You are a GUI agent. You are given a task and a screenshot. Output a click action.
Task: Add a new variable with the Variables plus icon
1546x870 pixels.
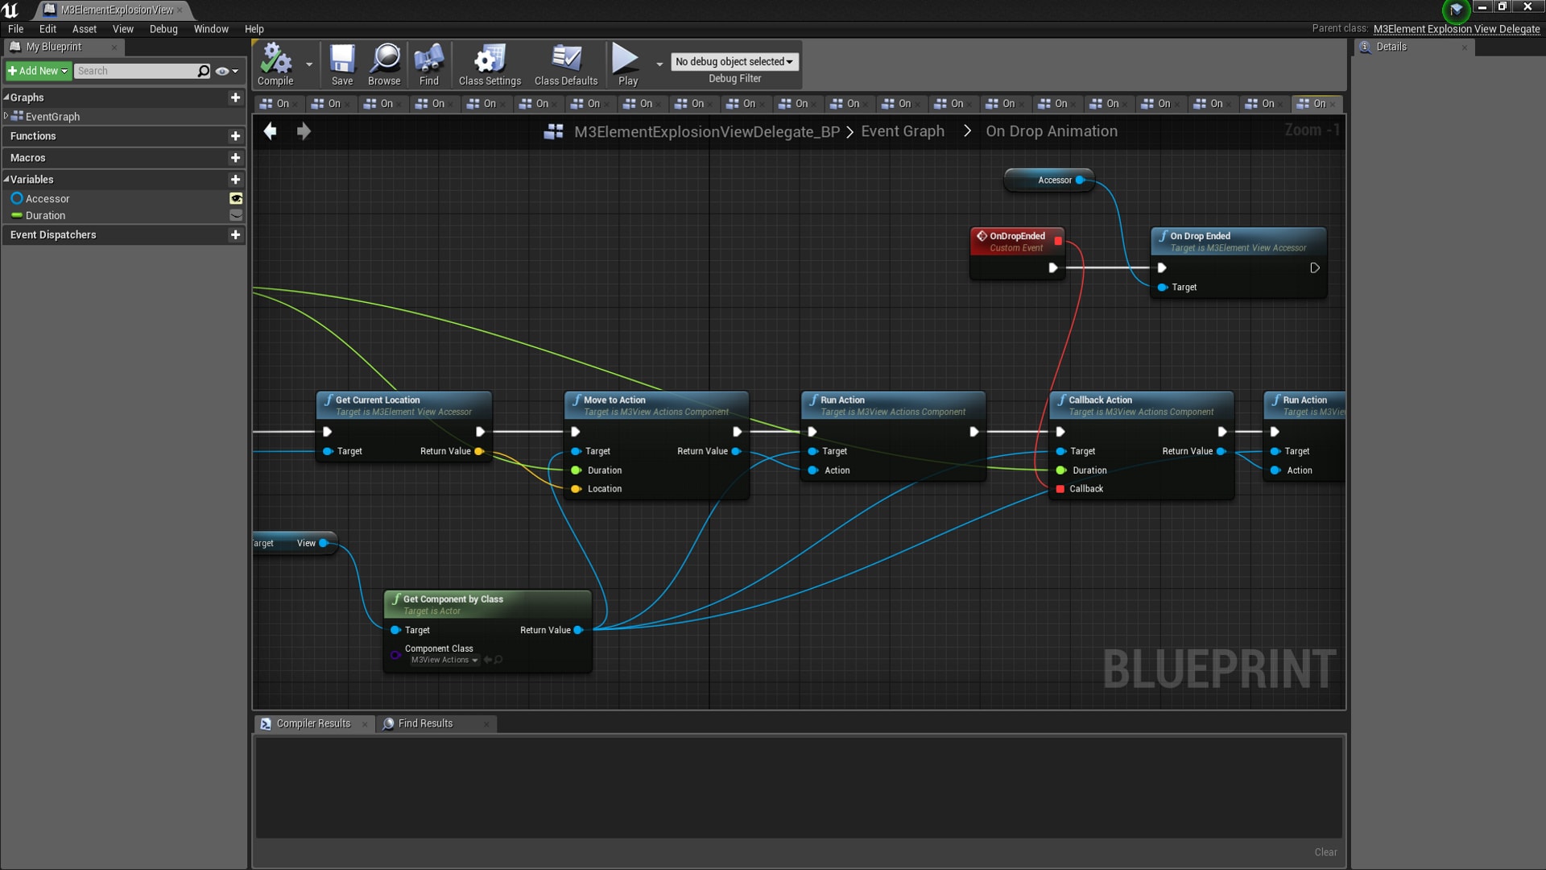coord(235,179)
